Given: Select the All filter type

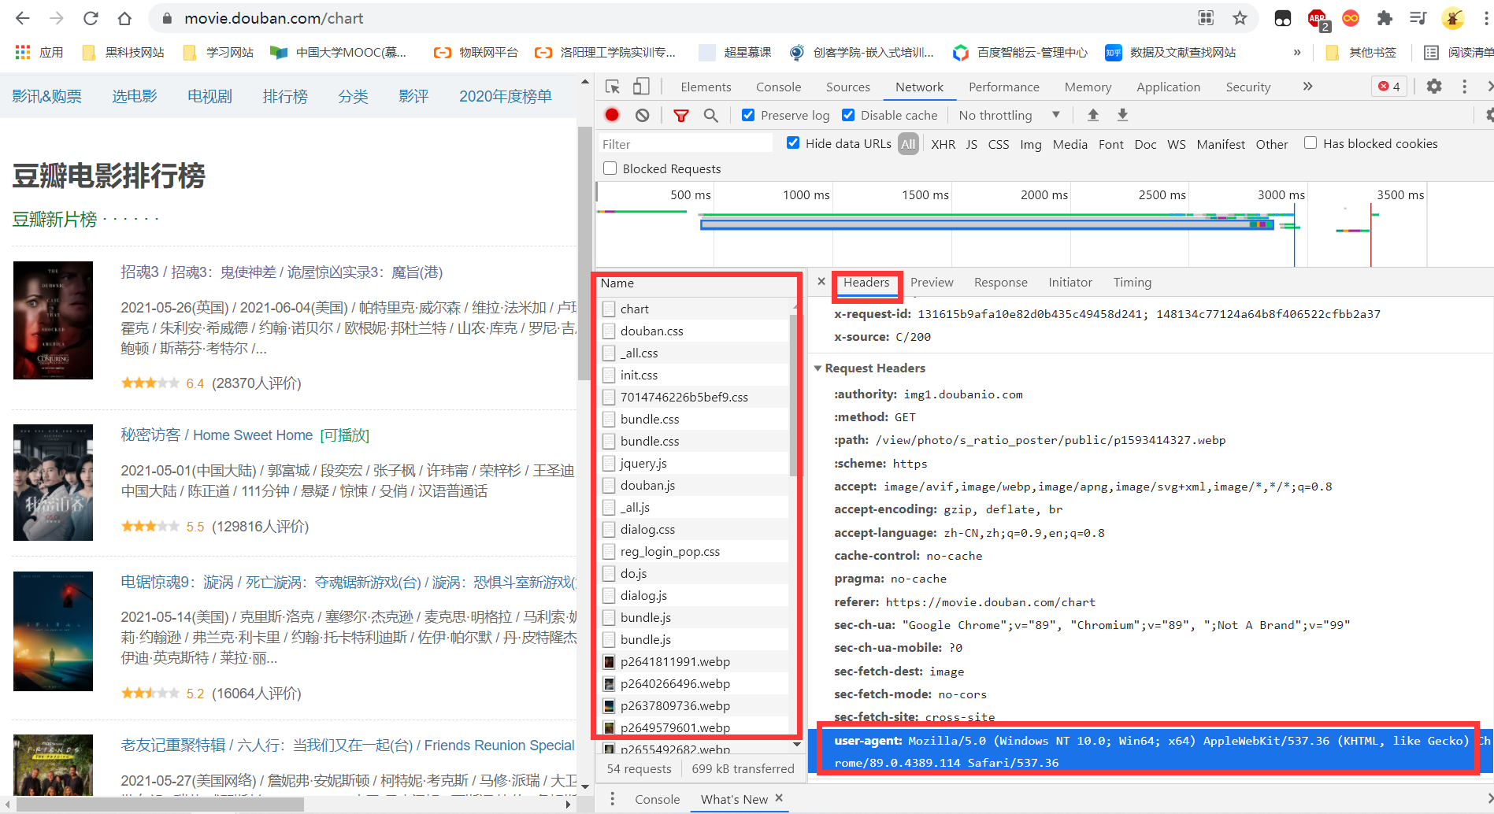Looking at the screenshot, I should click(908, 144).
